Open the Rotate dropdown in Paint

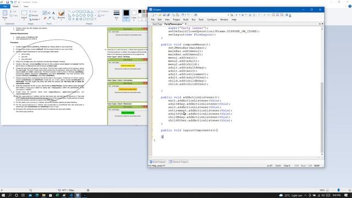point(35,19)
